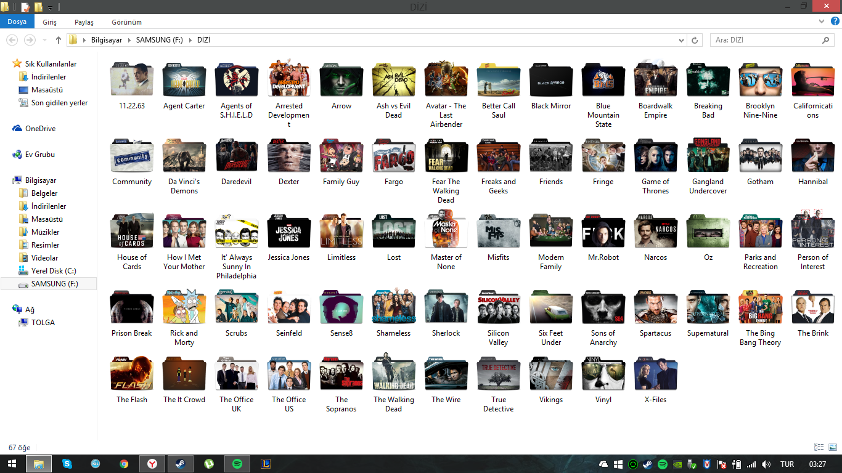Select Yerel Disk (C:) drive
This screenshot has width=842, height=473.
click(54, 271)
